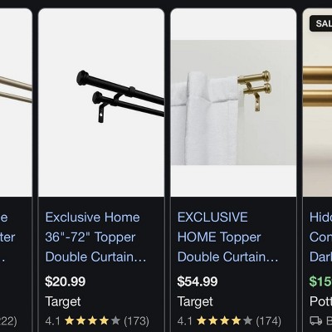Screen dimensions: 332x332
Task: Click the SALE badge on right card
Action: pyautogui.click(x=321, y=23)
